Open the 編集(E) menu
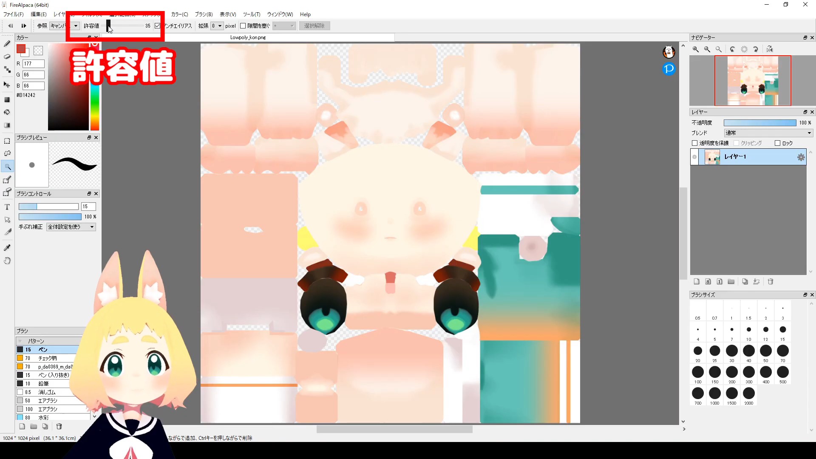The height and width of the screenshot is (459, 816). [38, 14]
